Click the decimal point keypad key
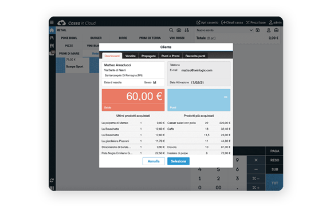Image resolution: width=330 pixels, height=207 pixels. tap(237, 188)
